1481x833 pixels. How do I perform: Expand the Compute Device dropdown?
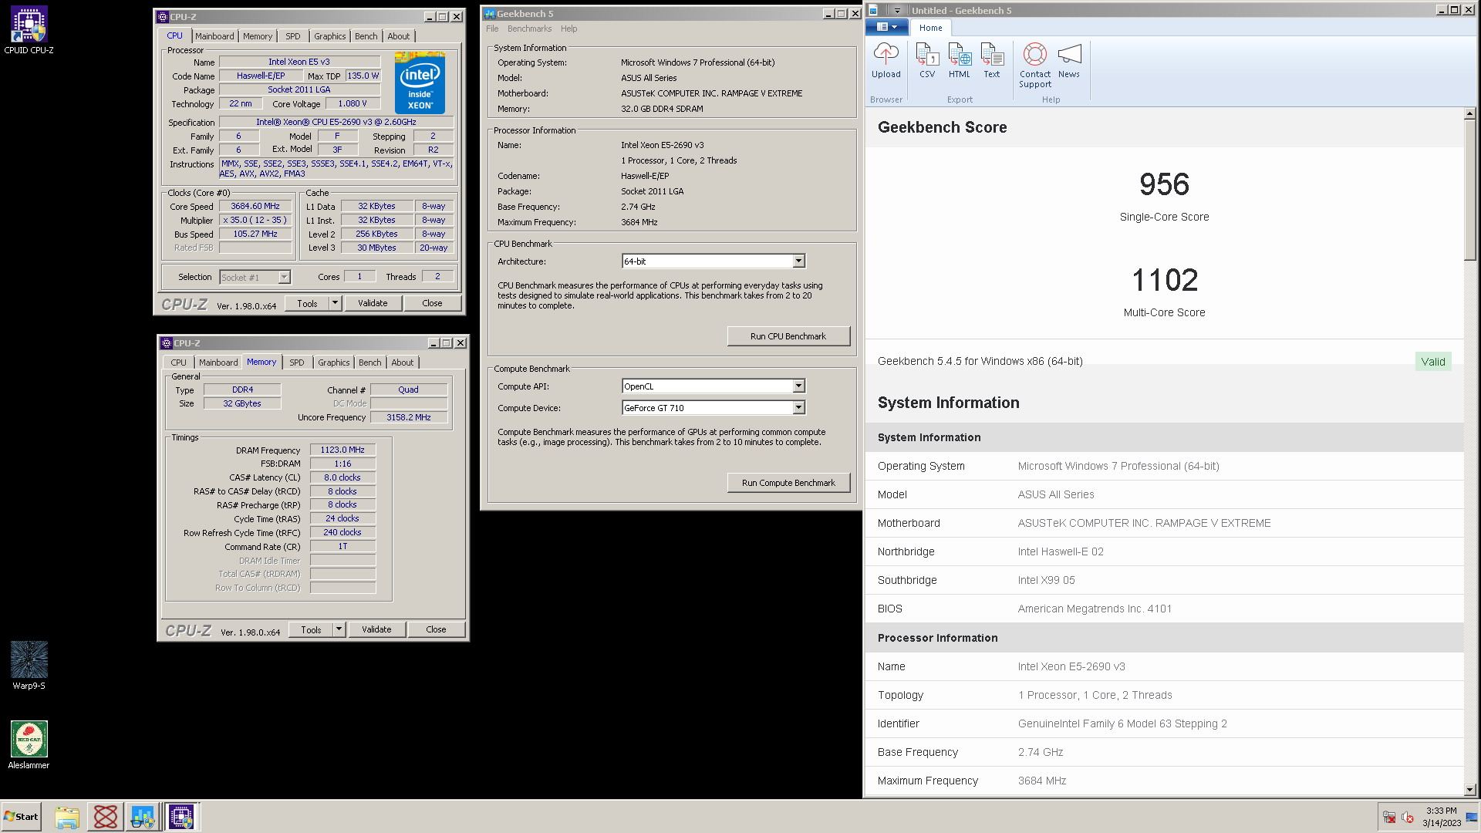(x=799, y=408)
